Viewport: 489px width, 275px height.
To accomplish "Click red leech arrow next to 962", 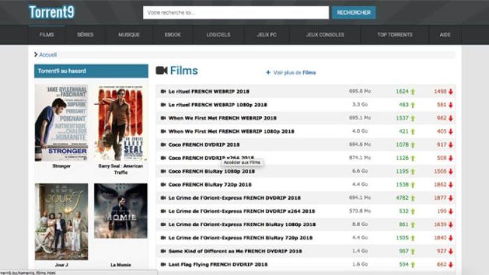I will tap(451, 119).
